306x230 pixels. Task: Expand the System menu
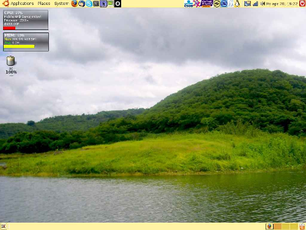coord(61,4)
